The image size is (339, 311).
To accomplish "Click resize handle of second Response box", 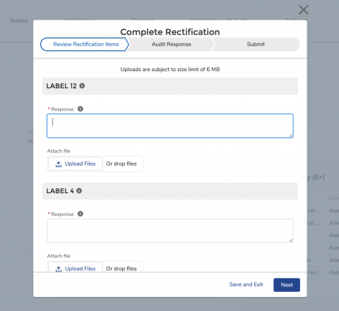I will (x=291, y=240).
